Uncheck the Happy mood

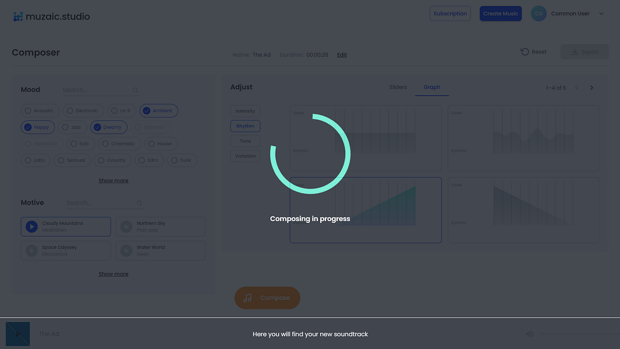(x=38, y=127)
